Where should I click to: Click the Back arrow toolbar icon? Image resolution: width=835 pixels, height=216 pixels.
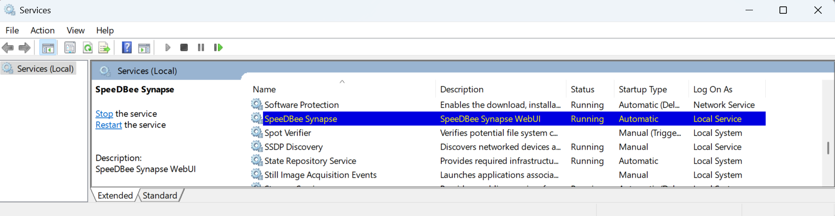pos(8,48)
